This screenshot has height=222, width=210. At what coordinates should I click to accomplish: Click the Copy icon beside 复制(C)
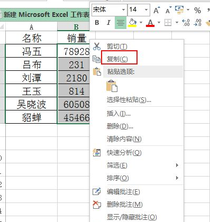click(x=96, y=59)
